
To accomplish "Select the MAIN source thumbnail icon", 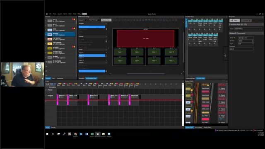I will click(x=50, y=30).
